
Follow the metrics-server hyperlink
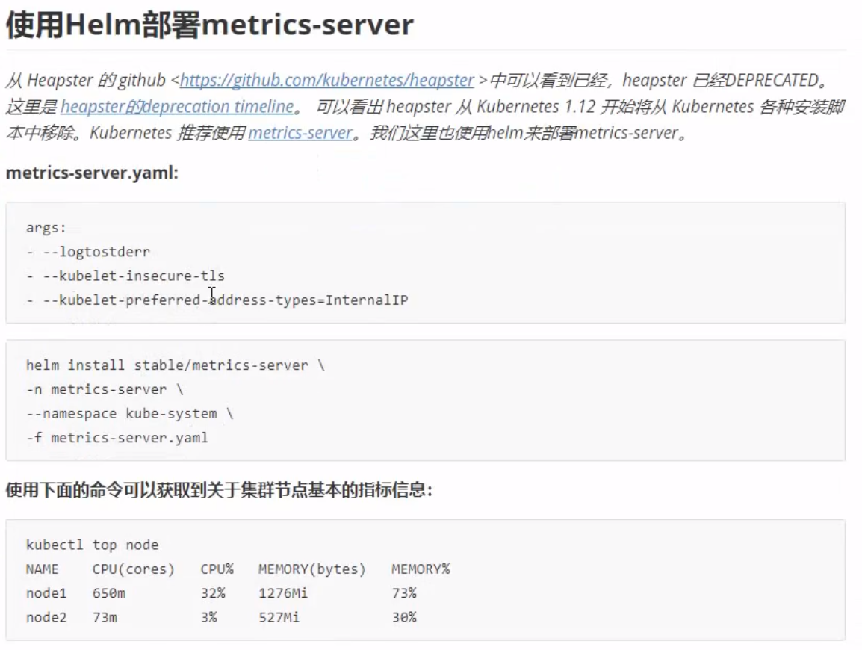pyautogui.click(x=300, y=132)
